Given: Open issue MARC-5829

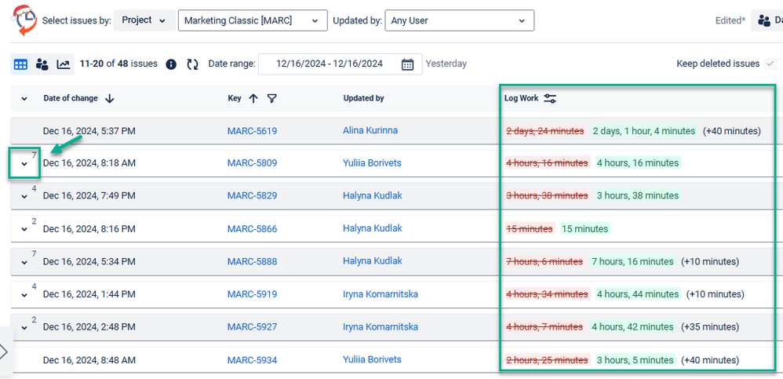Looking at the screenshot, I should coord(252,195).
